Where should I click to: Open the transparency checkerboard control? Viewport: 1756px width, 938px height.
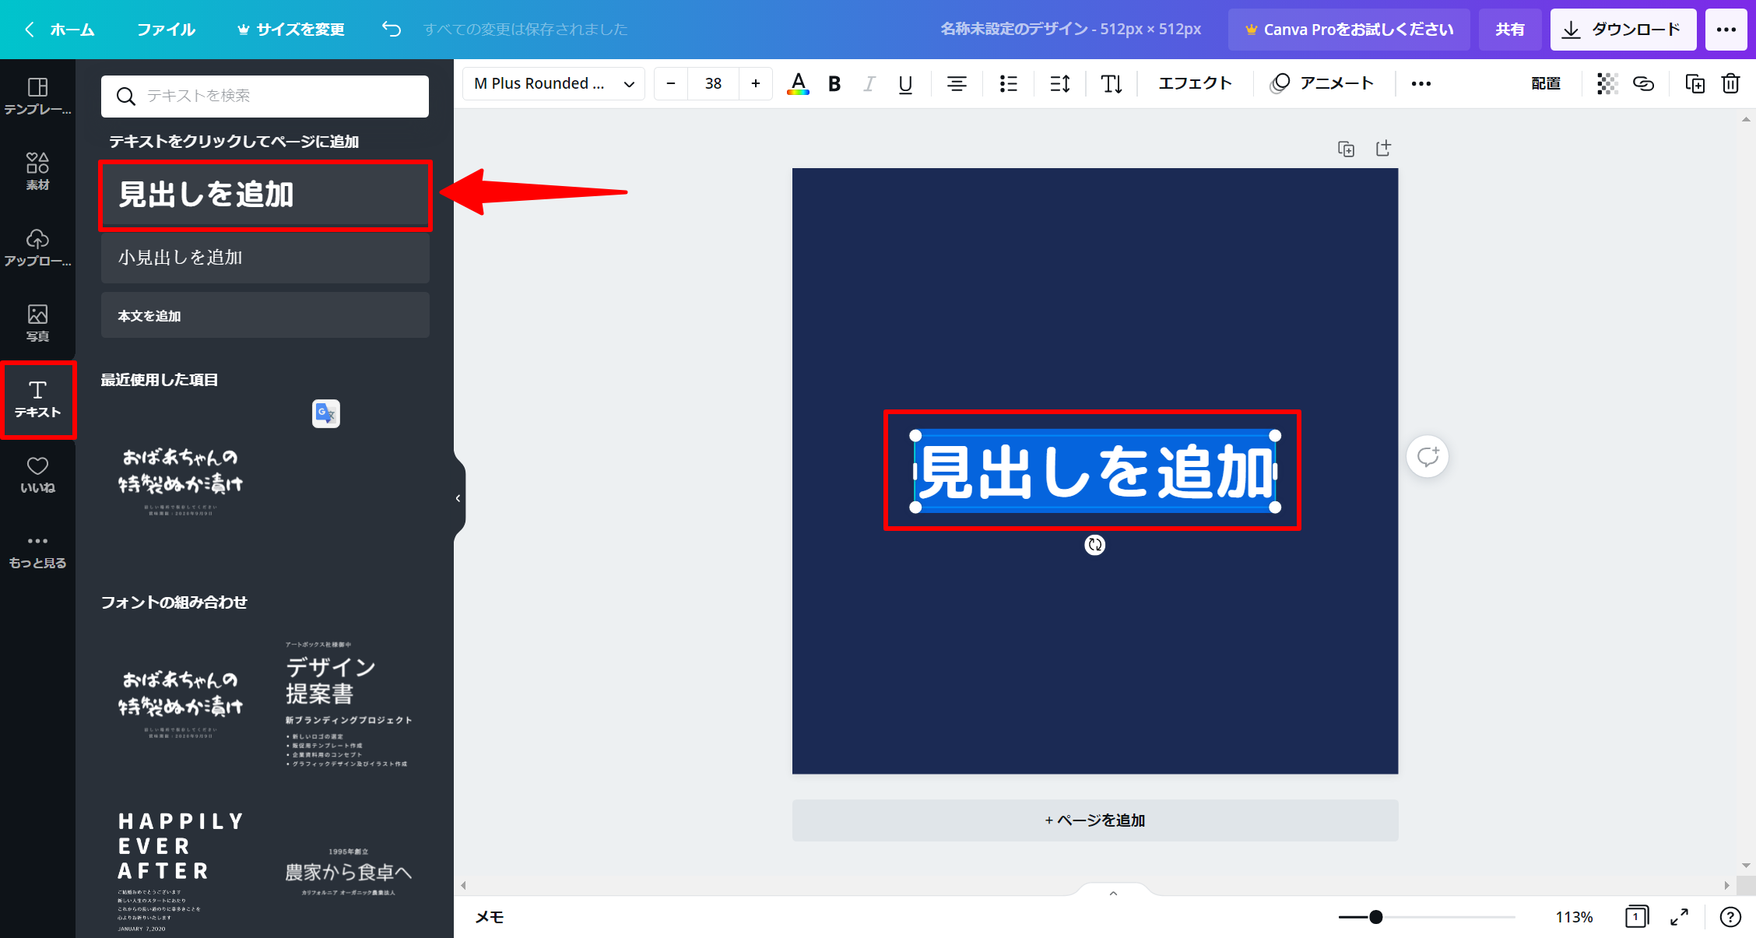click(1607, 83)
